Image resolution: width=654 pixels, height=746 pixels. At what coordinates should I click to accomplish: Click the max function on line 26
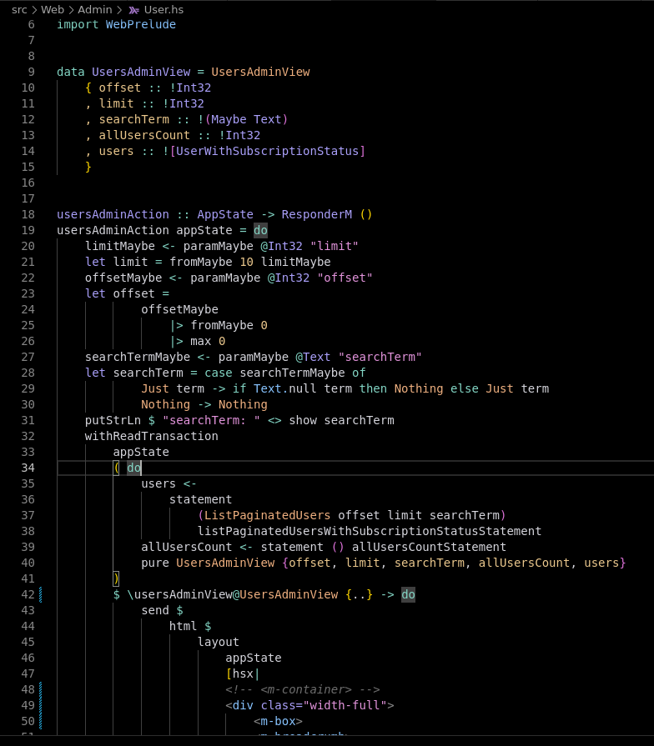(200, 341)
